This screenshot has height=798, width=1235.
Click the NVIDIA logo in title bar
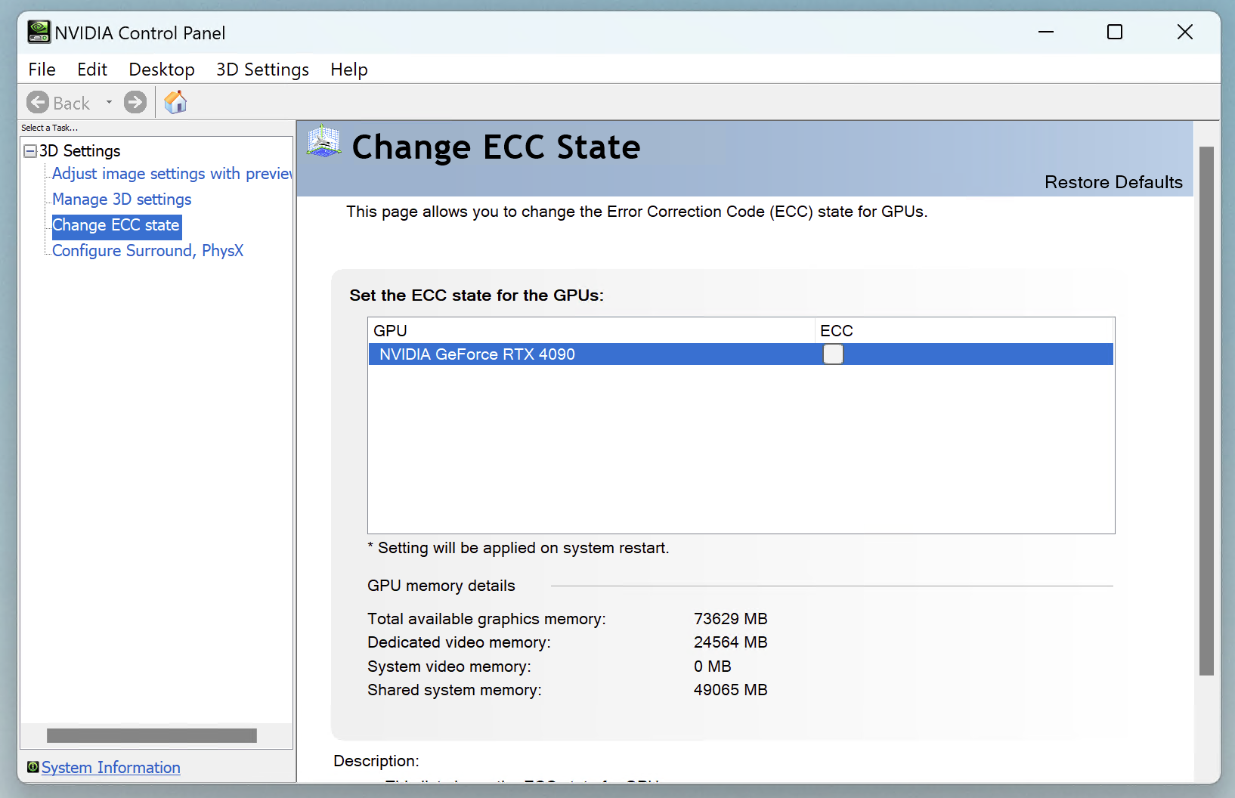[39, 32]
